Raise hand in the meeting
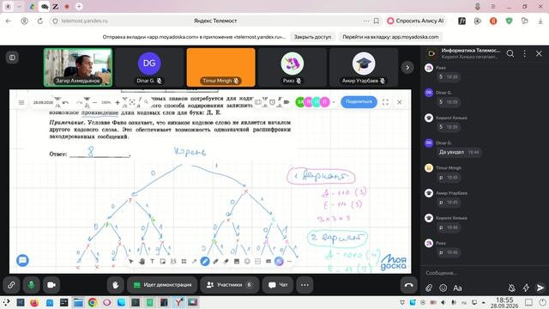The height and width of the screenshot is (309, 549). pos(116,285)
